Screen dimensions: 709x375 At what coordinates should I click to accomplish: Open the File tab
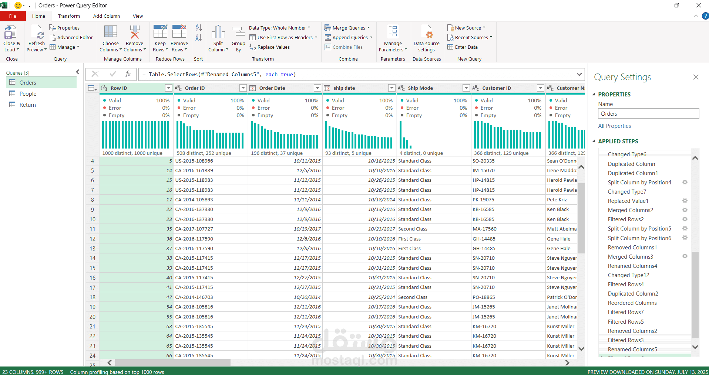pos(13,16)
